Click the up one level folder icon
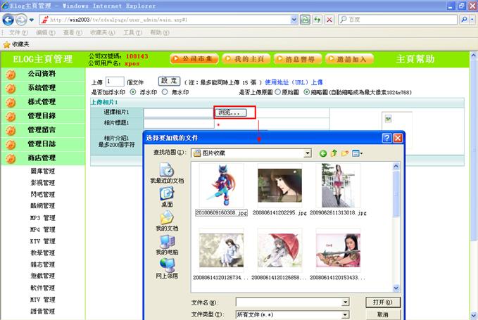Image resolution: width=478 pixels, height=320 pixels. [334, 153]
